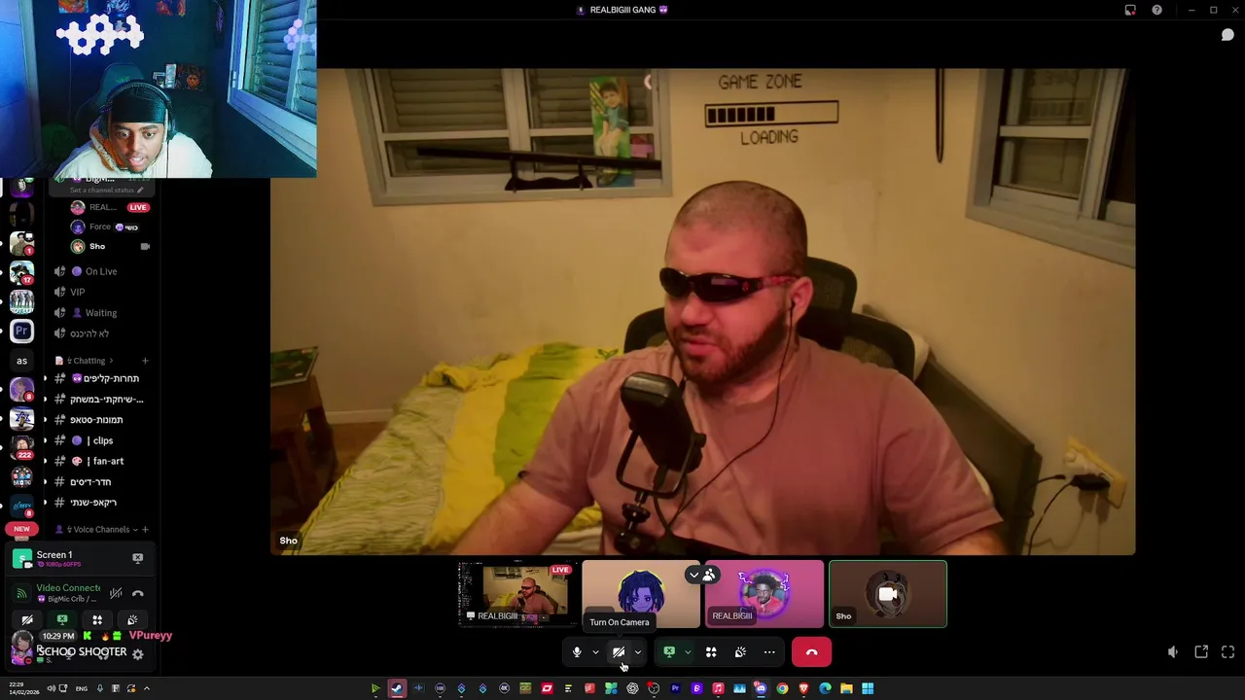Open screen share options arrow
This screenshot has height=700, width=1245.
688,652
